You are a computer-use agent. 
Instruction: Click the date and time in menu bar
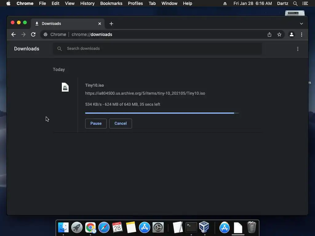click(253, 3)
